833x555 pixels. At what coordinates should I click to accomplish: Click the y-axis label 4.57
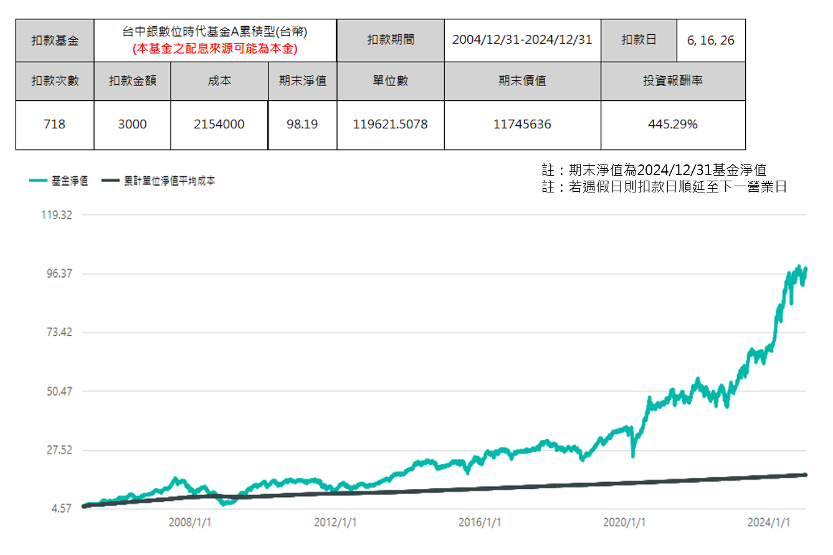click(63, 508)
